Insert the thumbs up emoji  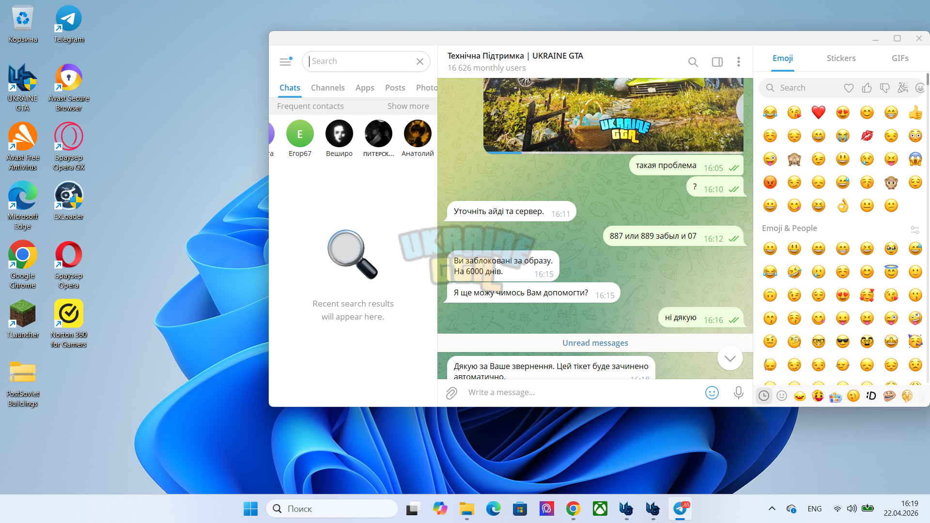pyautogui.click(x=915, y=112)
